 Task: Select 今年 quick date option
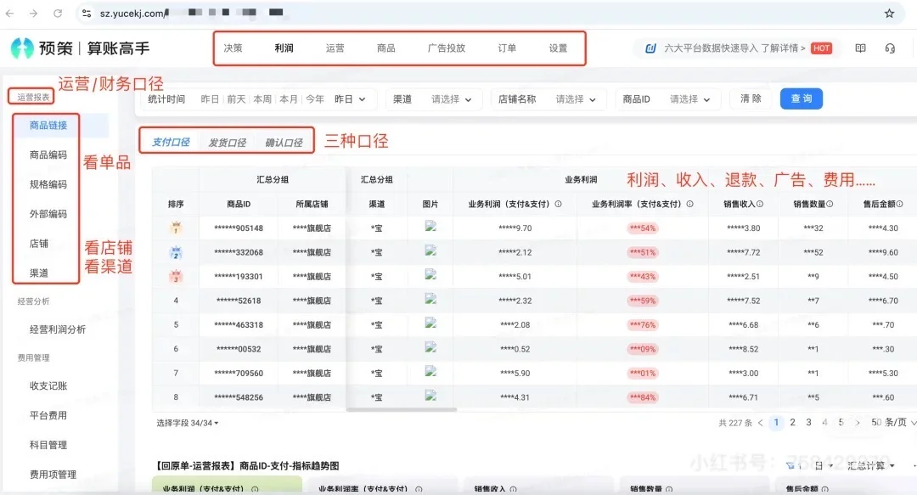tap(315, 99)
